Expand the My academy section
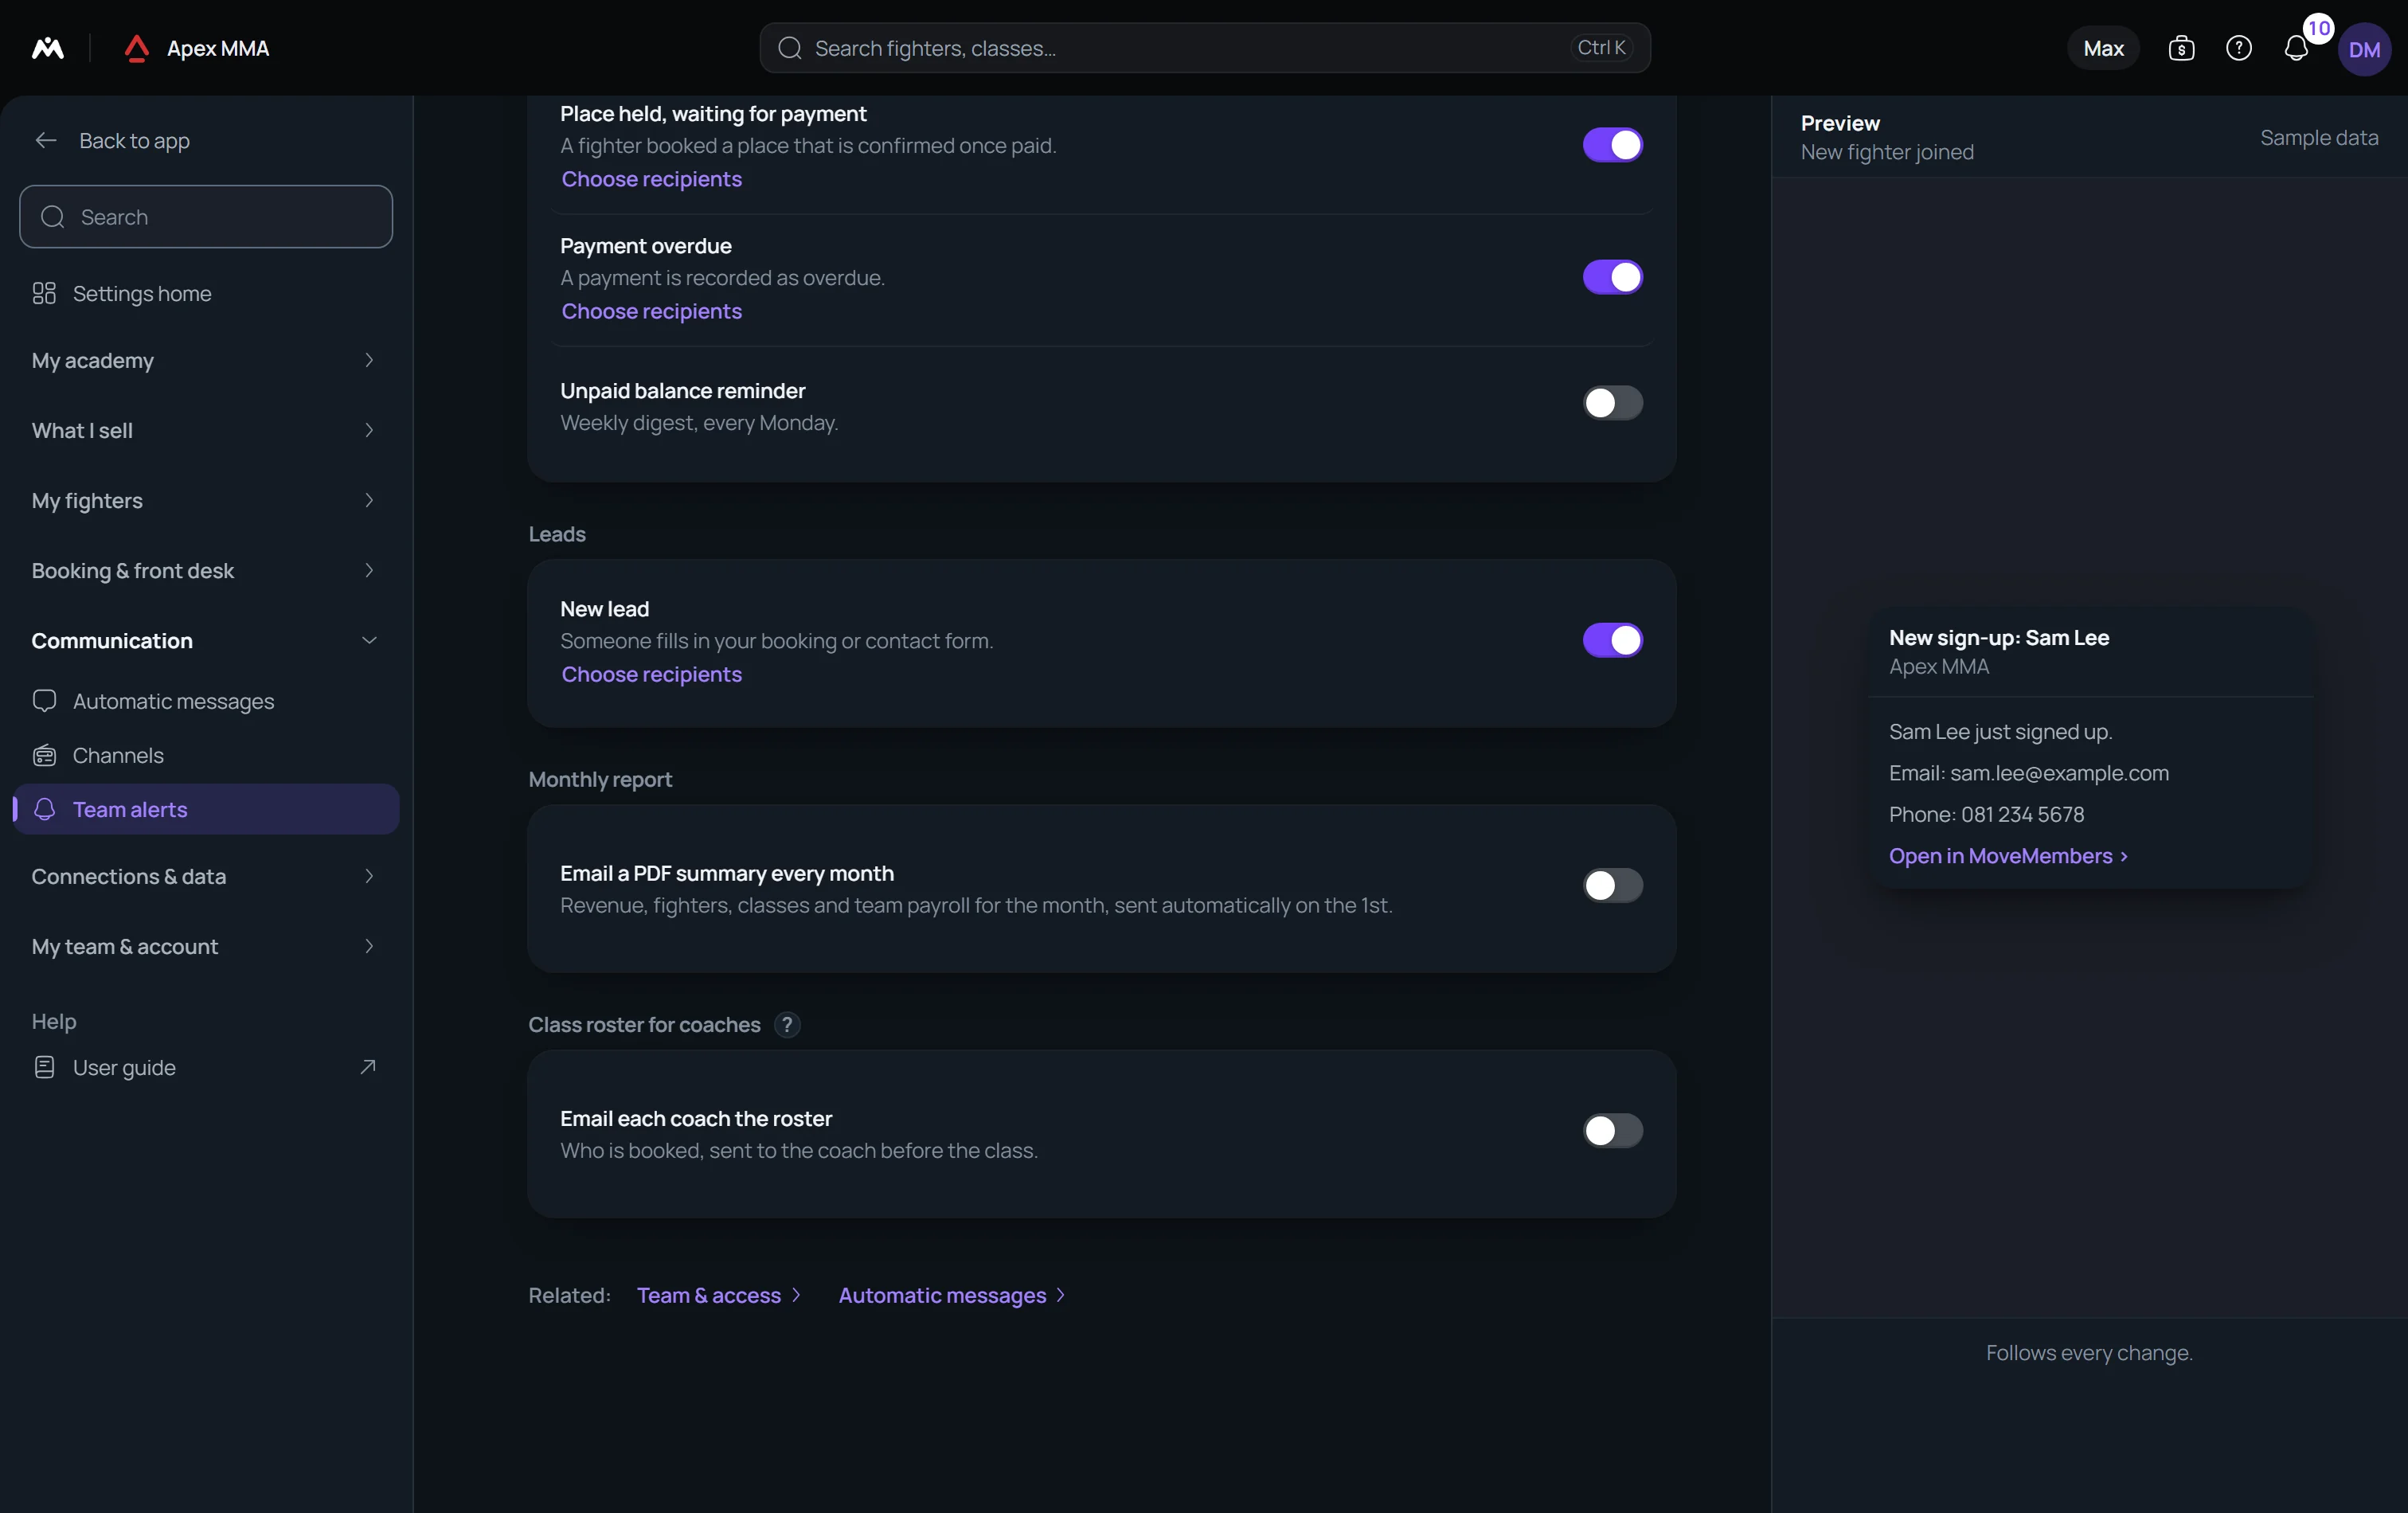This screenshot has width=2408, height=1513. click(206, 360)
